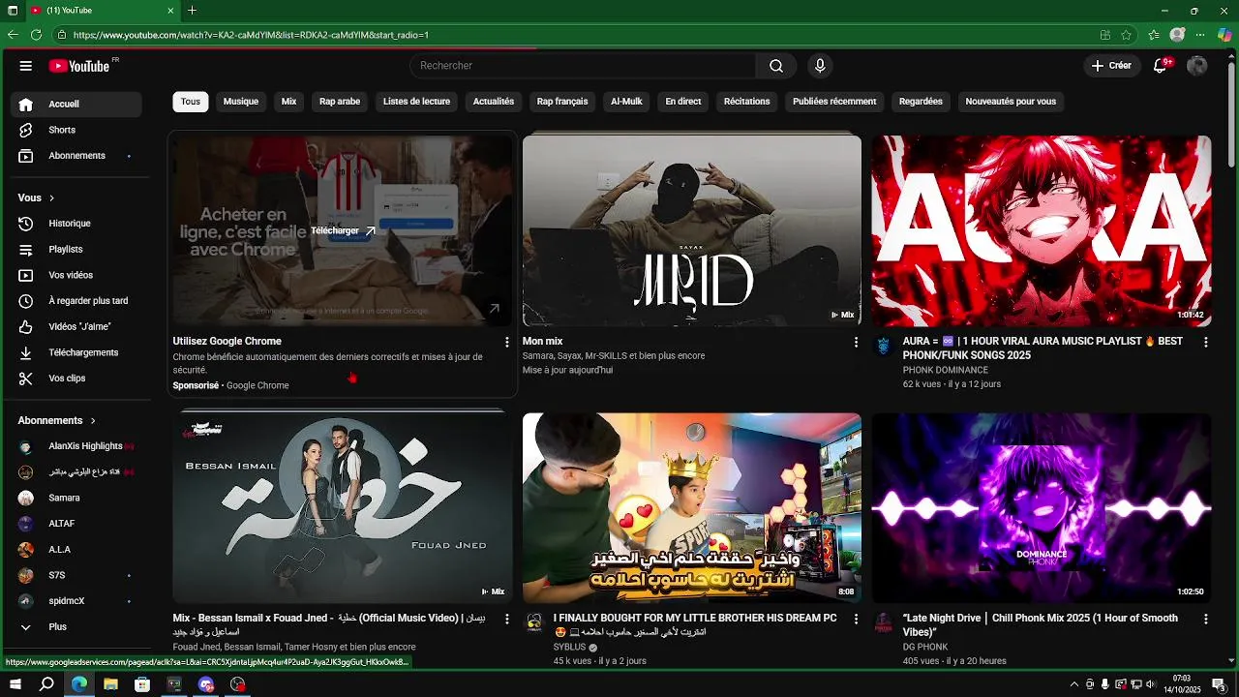This screenshot has height=697, width=1239.
Task: Select the En direct filter chip
Action: point(683,102)
